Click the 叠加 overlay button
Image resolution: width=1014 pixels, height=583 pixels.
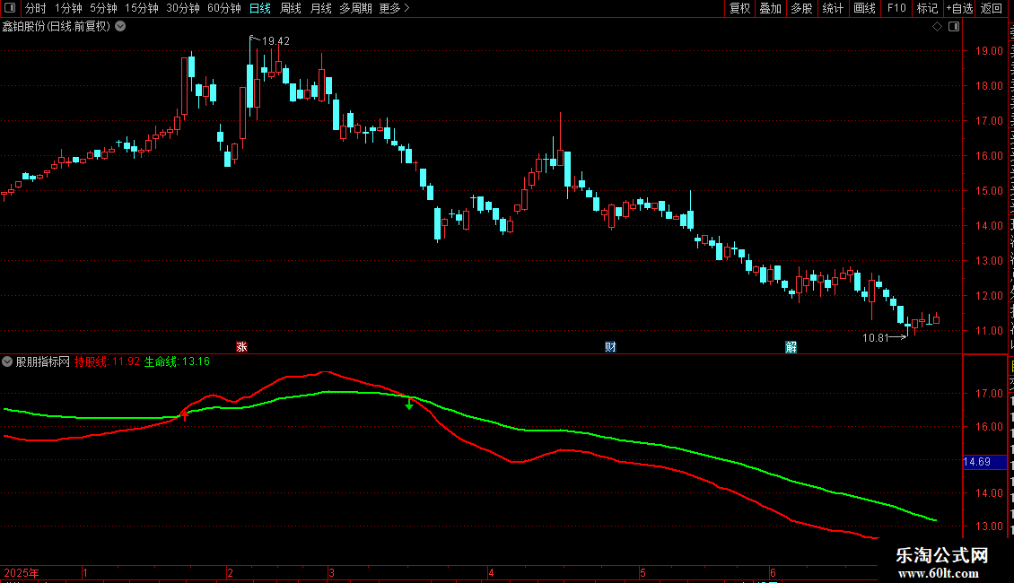click(770, 8)
